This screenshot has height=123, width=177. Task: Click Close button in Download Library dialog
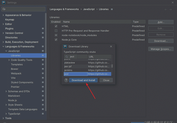tap(106, 80)
